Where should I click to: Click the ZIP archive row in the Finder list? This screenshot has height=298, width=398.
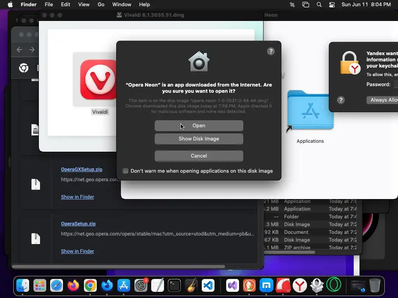[x=310, y=248]
